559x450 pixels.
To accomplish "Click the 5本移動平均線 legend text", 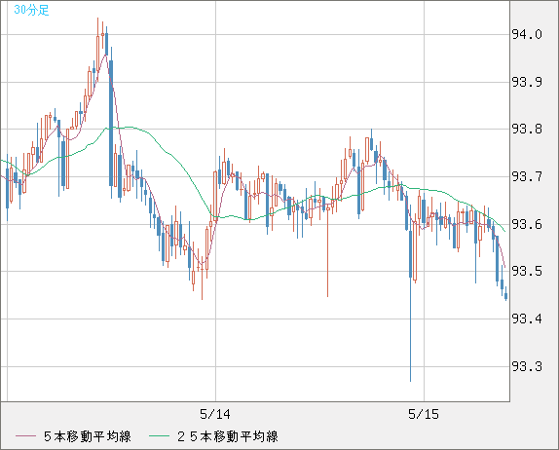I will 88,436.
